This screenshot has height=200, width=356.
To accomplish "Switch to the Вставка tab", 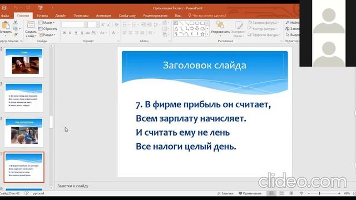I will click(42, 16).
